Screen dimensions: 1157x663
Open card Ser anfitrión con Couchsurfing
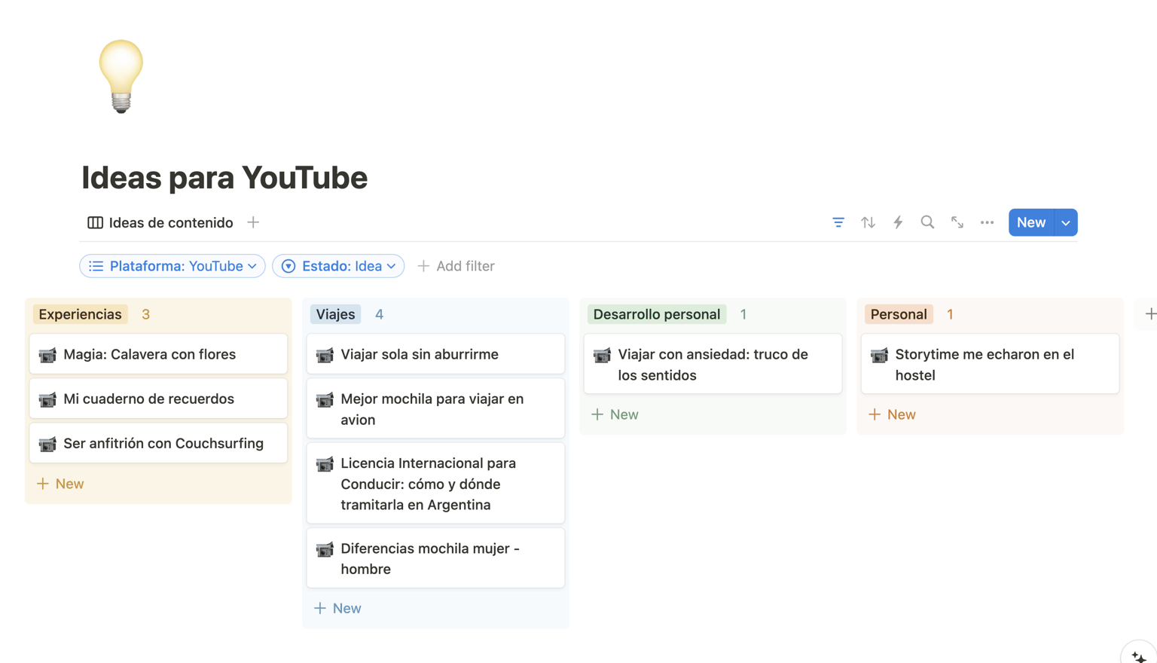158,443
